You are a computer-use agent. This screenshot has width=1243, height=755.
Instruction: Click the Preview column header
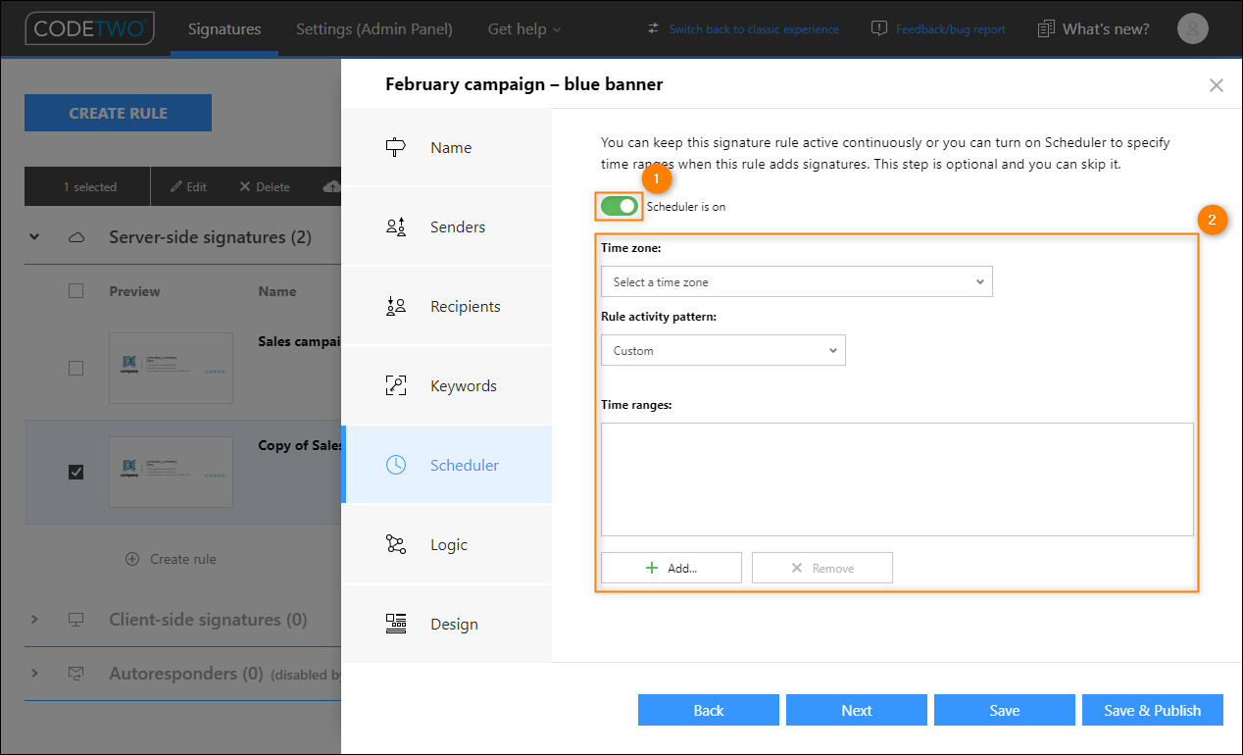coord(134,291)
